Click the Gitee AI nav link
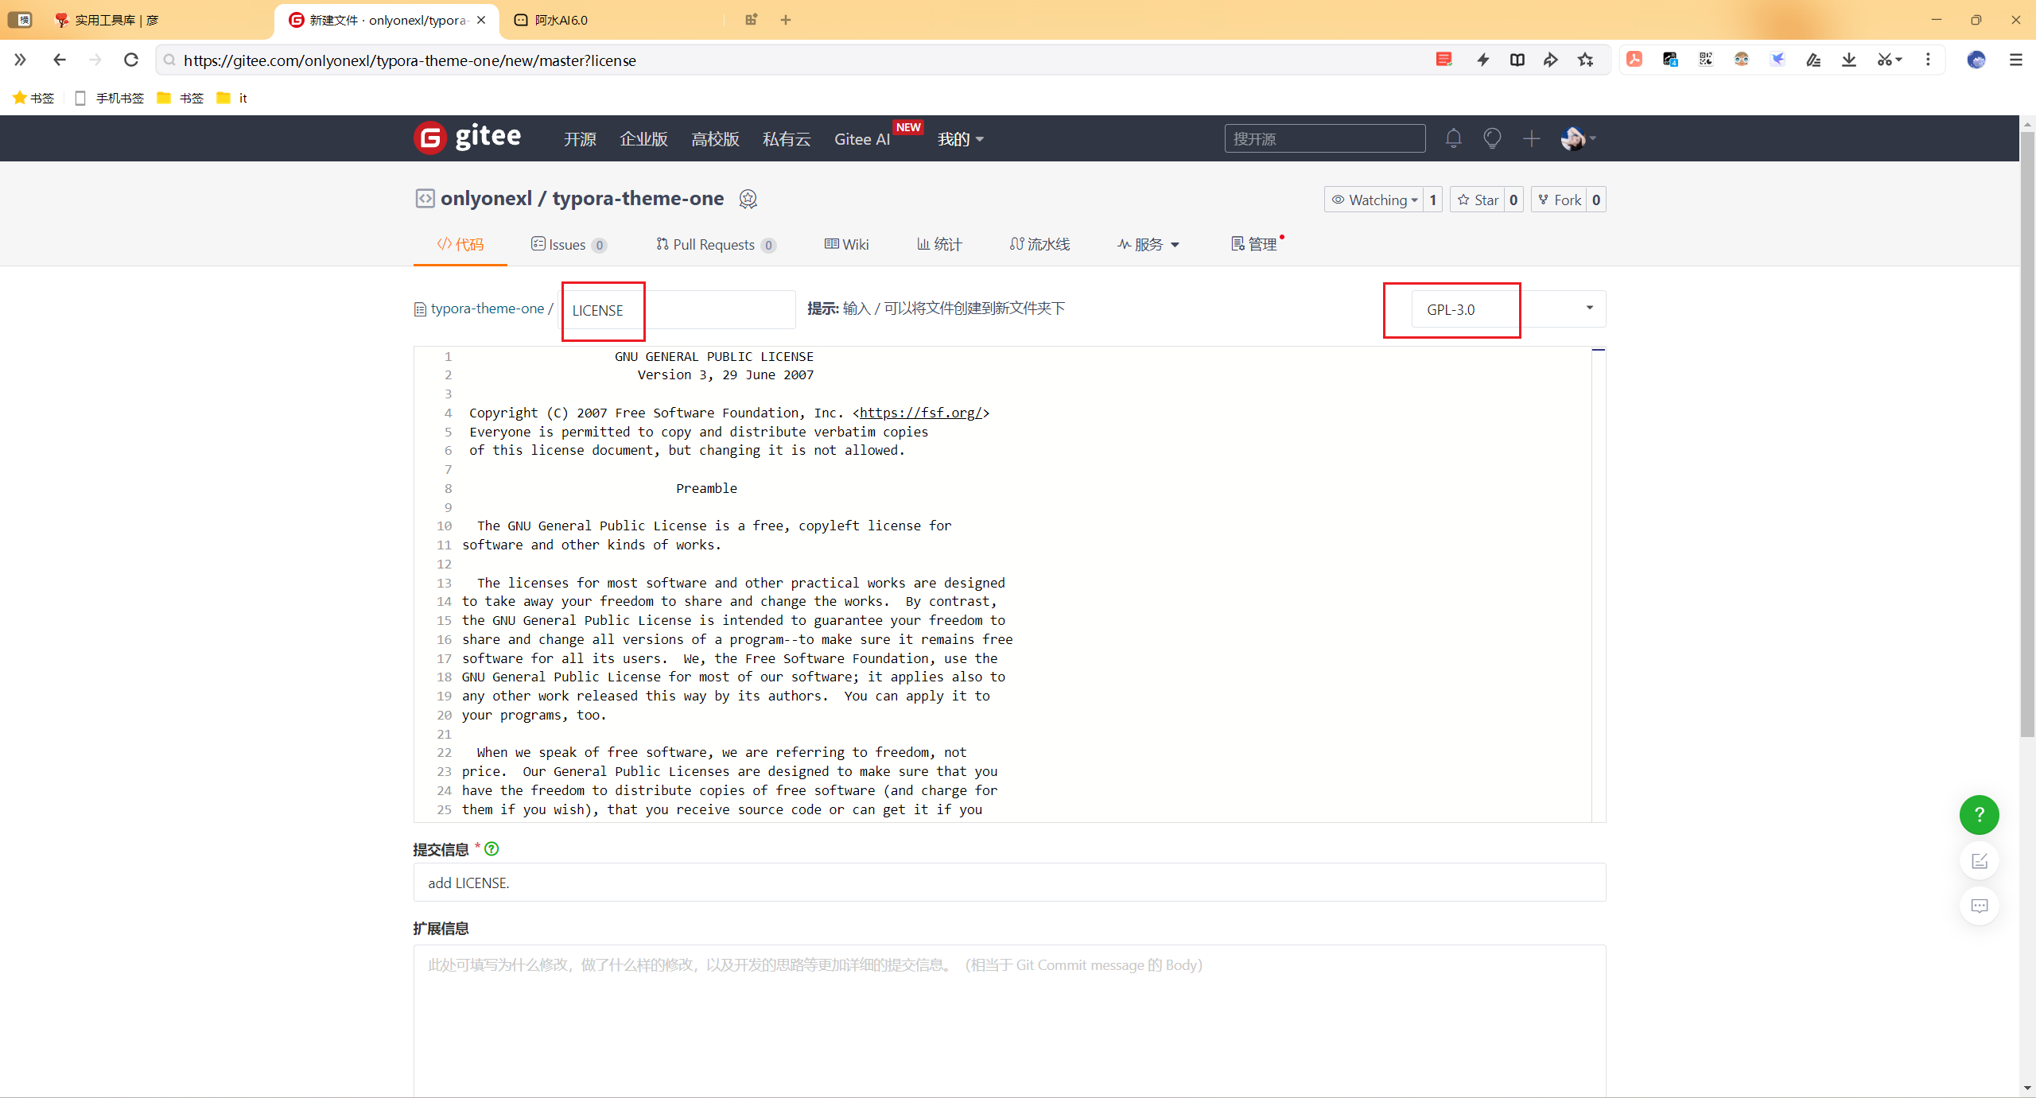Viewport: 2036px width, 1098px height. pyautogui.click(x=862, y=139)
